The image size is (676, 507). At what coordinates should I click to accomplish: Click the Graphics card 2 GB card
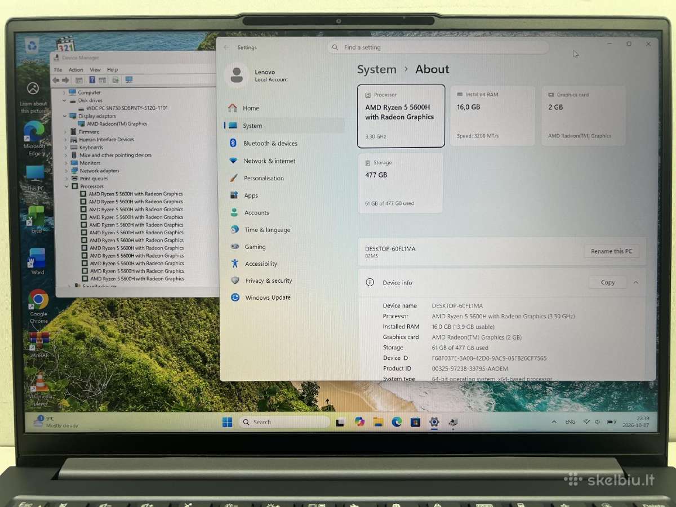(584, 116)
